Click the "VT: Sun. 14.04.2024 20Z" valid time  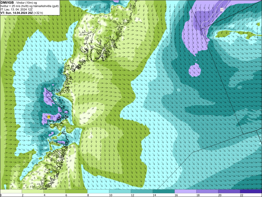coord(17,13)
